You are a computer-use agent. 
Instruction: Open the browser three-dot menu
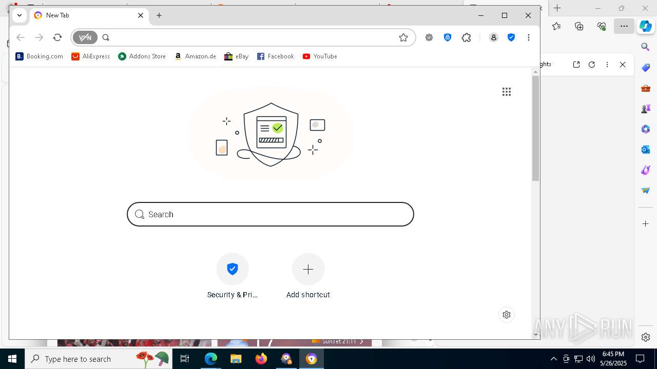click(x=529, y=37)
